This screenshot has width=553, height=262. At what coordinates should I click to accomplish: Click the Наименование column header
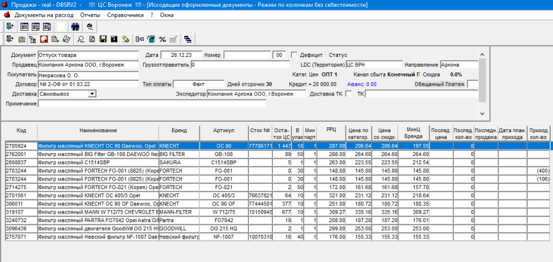click(x=98, y=133)
